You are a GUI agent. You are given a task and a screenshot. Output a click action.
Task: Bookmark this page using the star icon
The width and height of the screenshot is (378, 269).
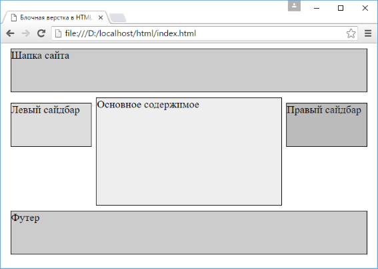click(x=351, y=33)
